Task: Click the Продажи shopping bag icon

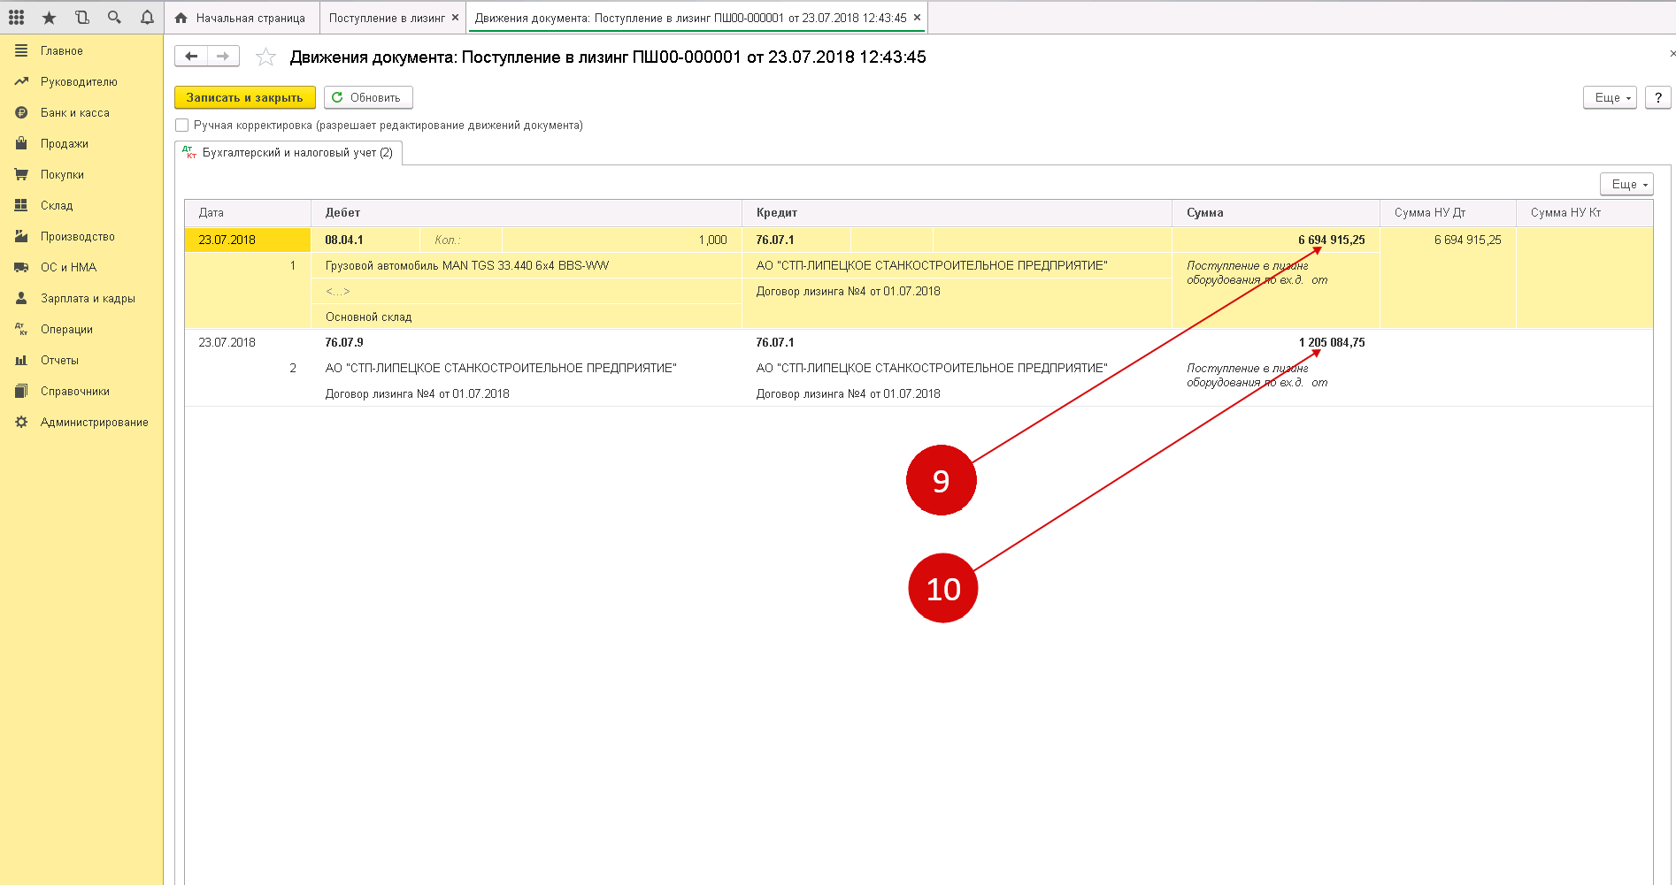Action: pyautogui.click(x=21, y=143)
